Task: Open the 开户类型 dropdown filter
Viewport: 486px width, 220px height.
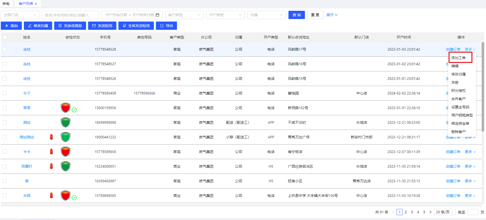Action: (x=226, y=15)
